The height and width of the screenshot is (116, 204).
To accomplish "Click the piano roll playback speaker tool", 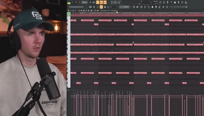I will 98,11.
